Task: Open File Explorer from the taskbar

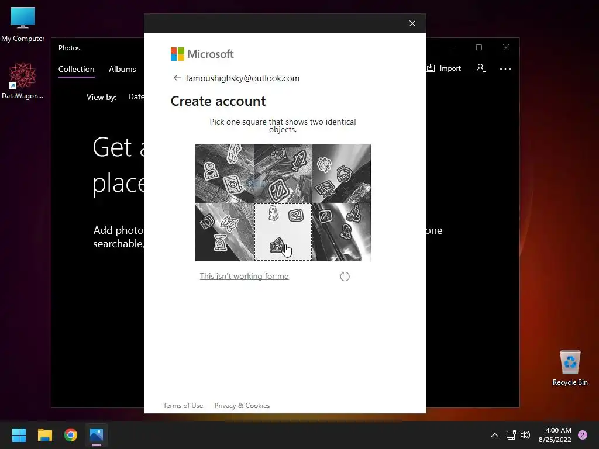Action: [44, 435]
